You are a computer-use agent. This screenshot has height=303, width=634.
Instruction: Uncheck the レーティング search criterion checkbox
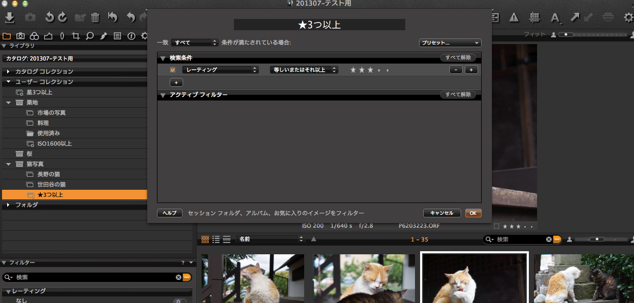173,70
